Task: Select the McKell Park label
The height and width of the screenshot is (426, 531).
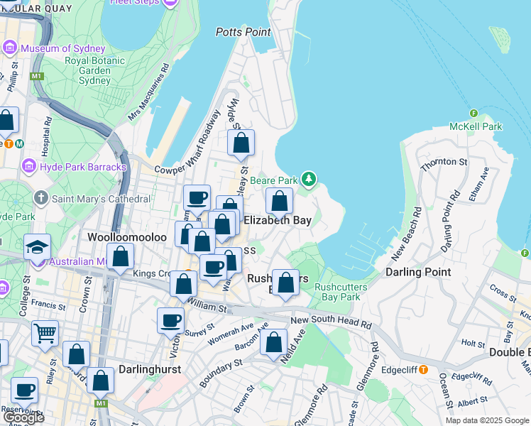Action: 476,126
